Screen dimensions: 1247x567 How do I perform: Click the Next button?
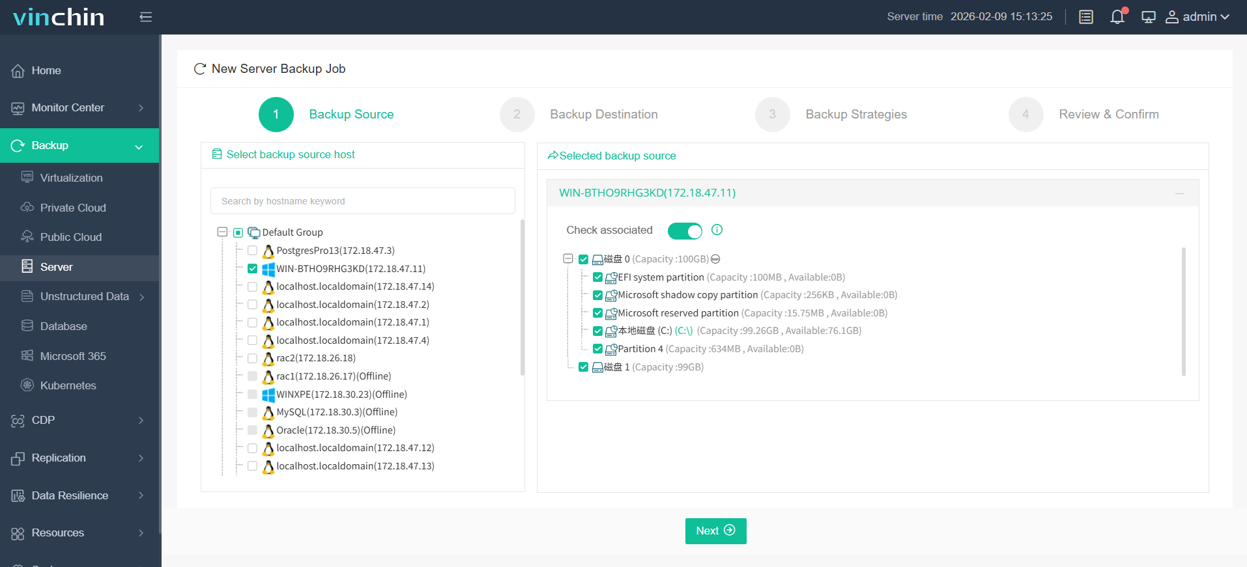click(x=715, y=531)
